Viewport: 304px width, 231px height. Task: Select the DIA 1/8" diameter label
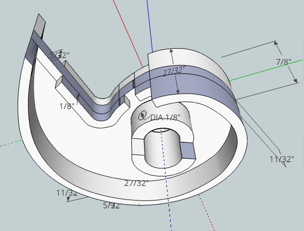pyautogui.click(x=165, y=117)
